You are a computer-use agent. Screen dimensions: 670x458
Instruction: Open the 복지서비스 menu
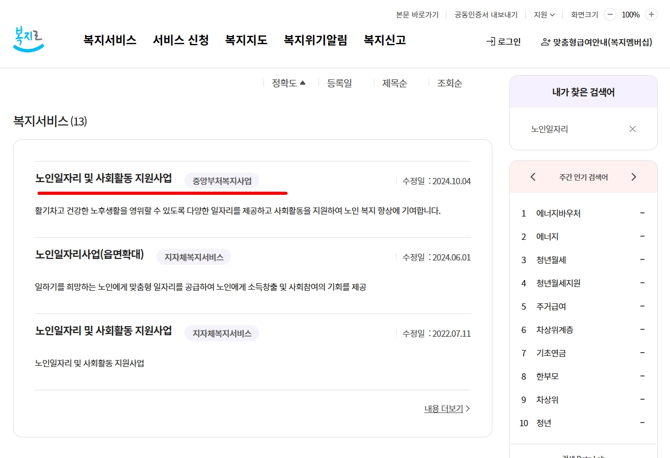pos(109,40)
